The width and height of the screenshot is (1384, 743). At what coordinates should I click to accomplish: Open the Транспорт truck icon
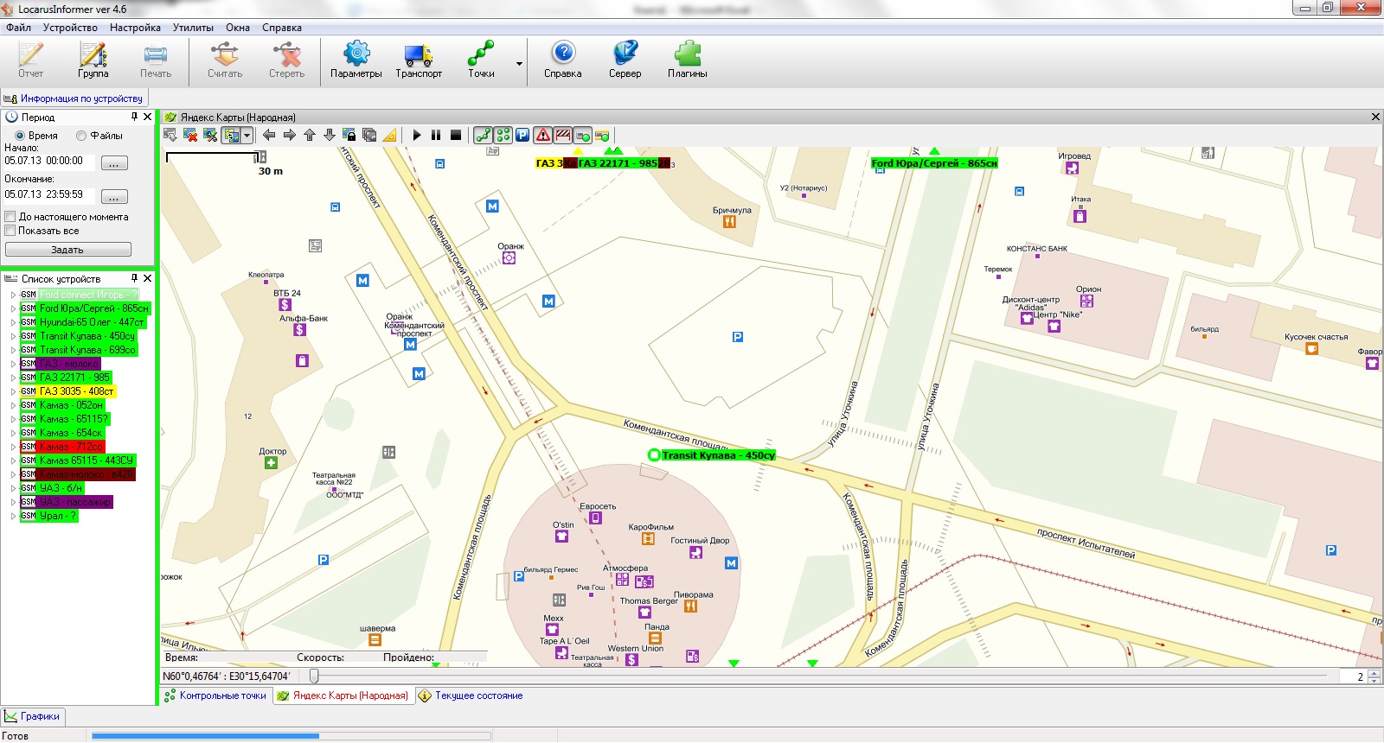tap(419, 60)
